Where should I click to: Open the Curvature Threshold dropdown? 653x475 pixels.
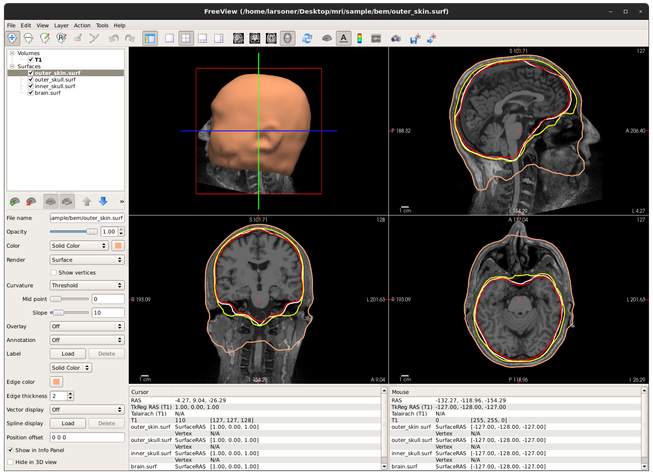(x=87, y=286)
